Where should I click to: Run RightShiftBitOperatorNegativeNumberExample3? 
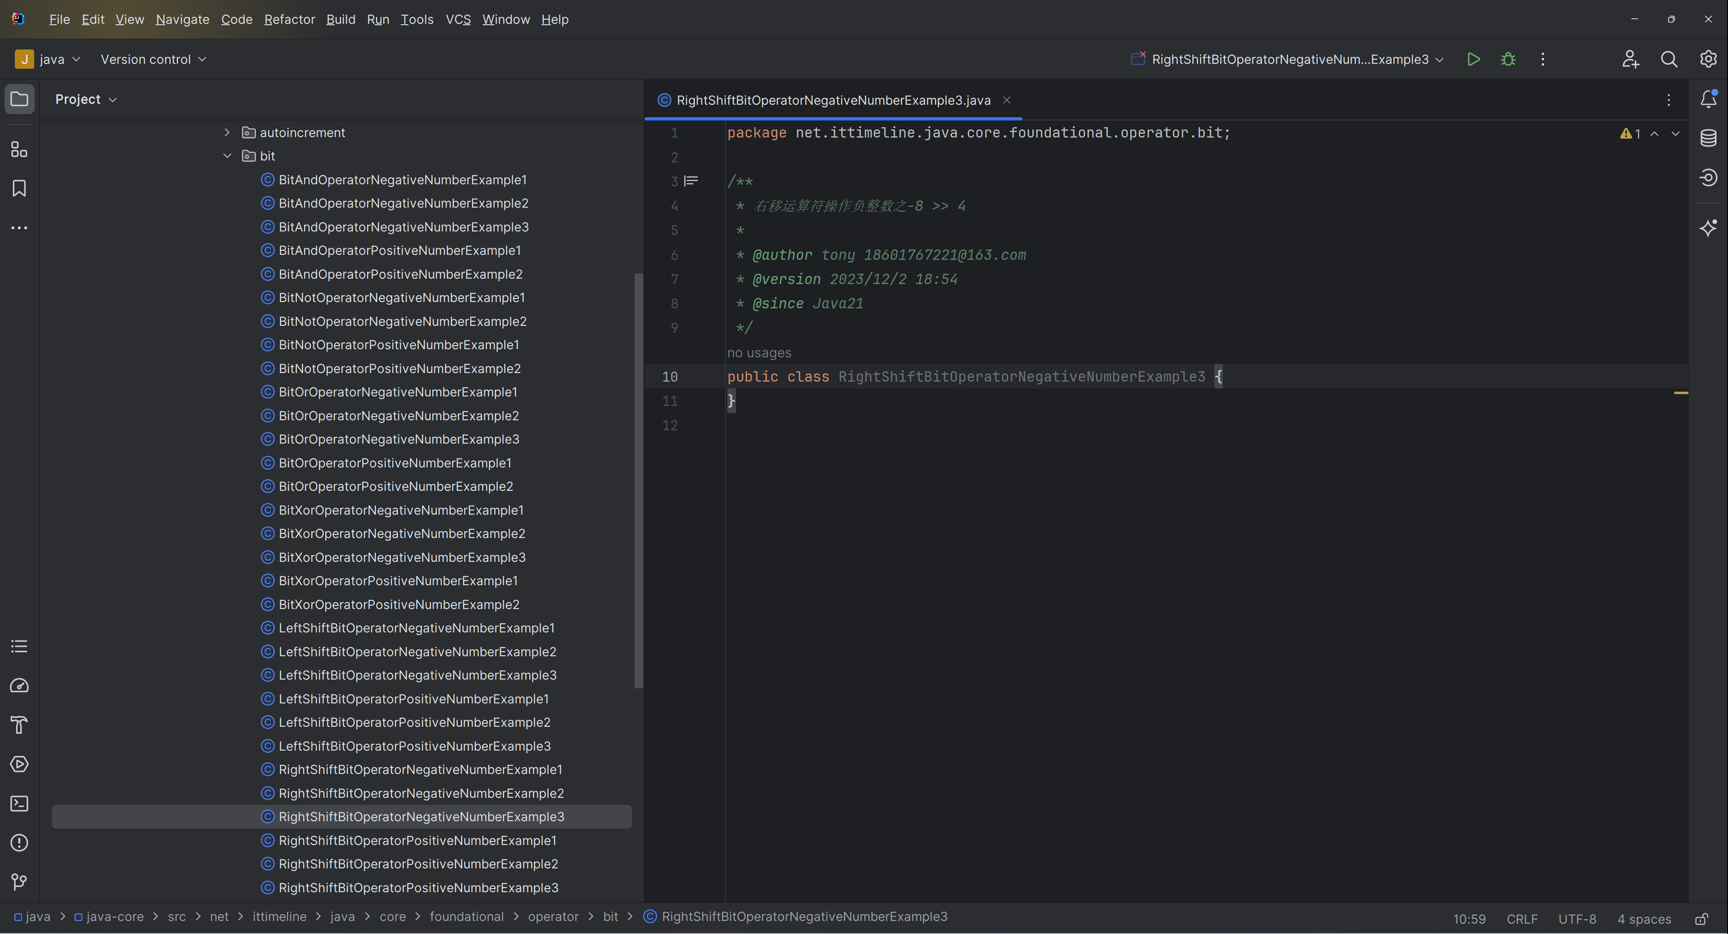pyautogui.click(x=1473, y=59)
